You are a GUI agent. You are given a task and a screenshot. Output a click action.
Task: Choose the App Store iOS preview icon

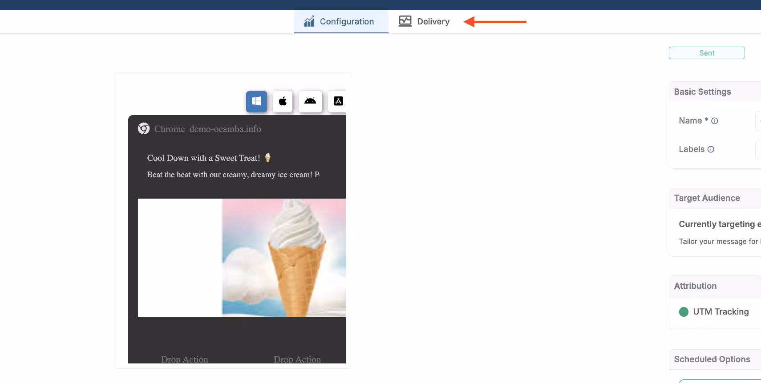pyautogui.click(x=338, y=101)
